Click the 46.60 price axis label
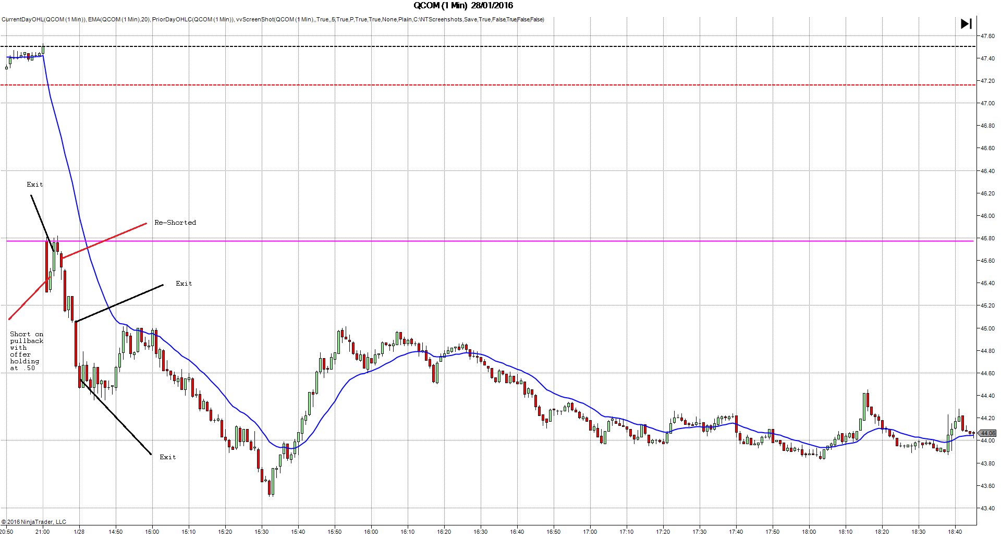1001x539 pixels. pyautogui.click(x=987, y=149)
